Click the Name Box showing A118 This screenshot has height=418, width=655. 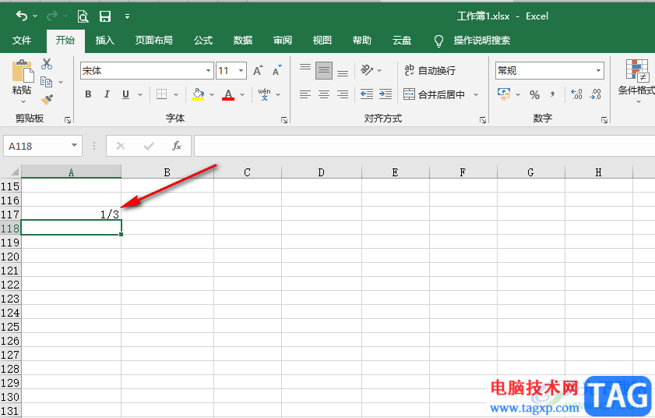43,146
